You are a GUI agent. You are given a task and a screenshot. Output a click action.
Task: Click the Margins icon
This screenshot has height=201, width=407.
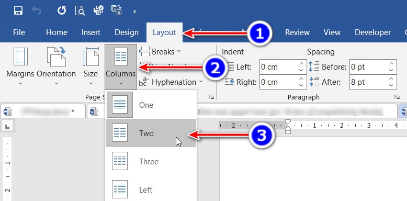click(x=20, y=57)
